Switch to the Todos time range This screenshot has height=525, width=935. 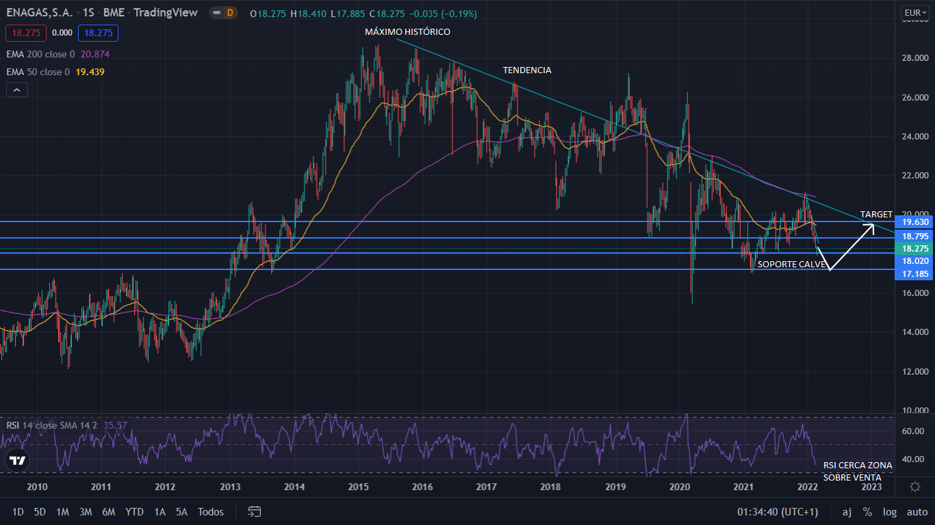pyautogui.click(x=211, y=511)
